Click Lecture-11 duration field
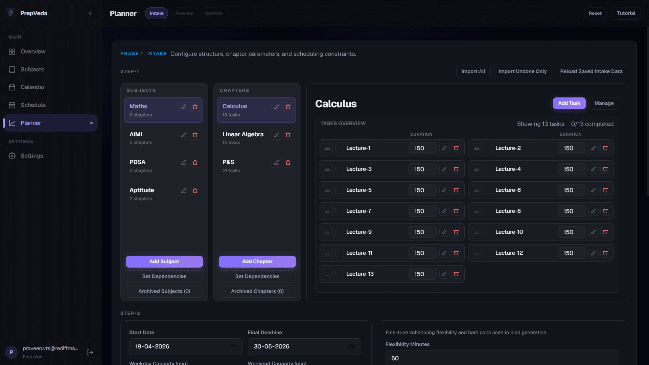 [x=422, y=253]
